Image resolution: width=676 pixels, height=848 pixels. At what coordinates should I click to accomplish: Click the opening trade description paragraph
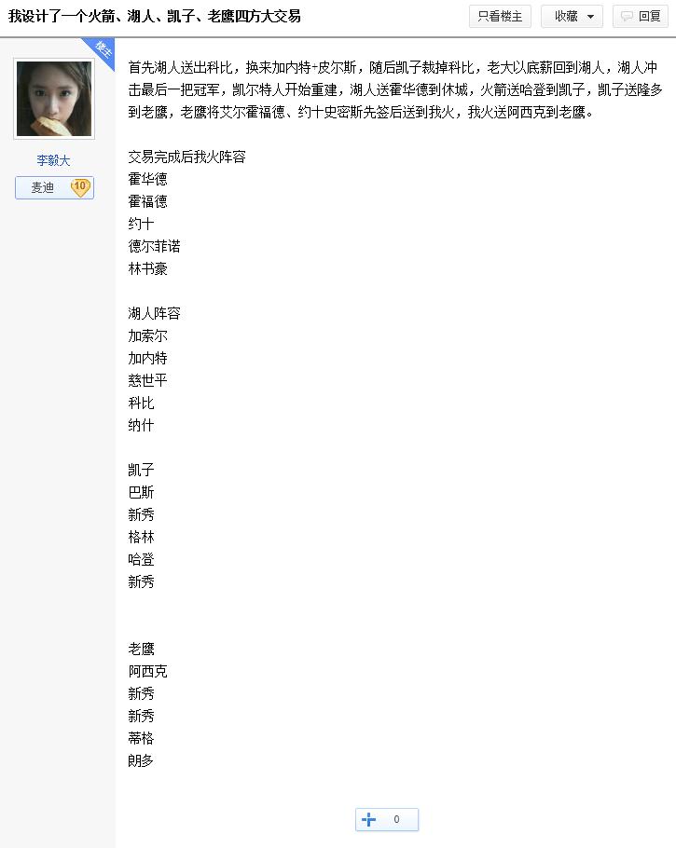tap(395, 89)
